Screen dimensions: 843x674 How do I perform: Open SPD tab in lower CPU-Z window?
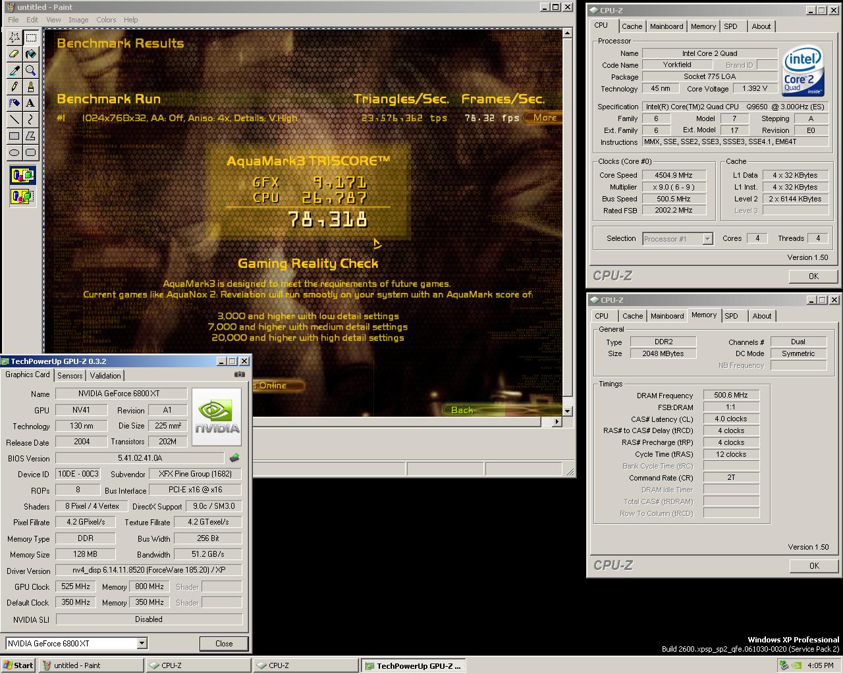click(x=731, y=316)
